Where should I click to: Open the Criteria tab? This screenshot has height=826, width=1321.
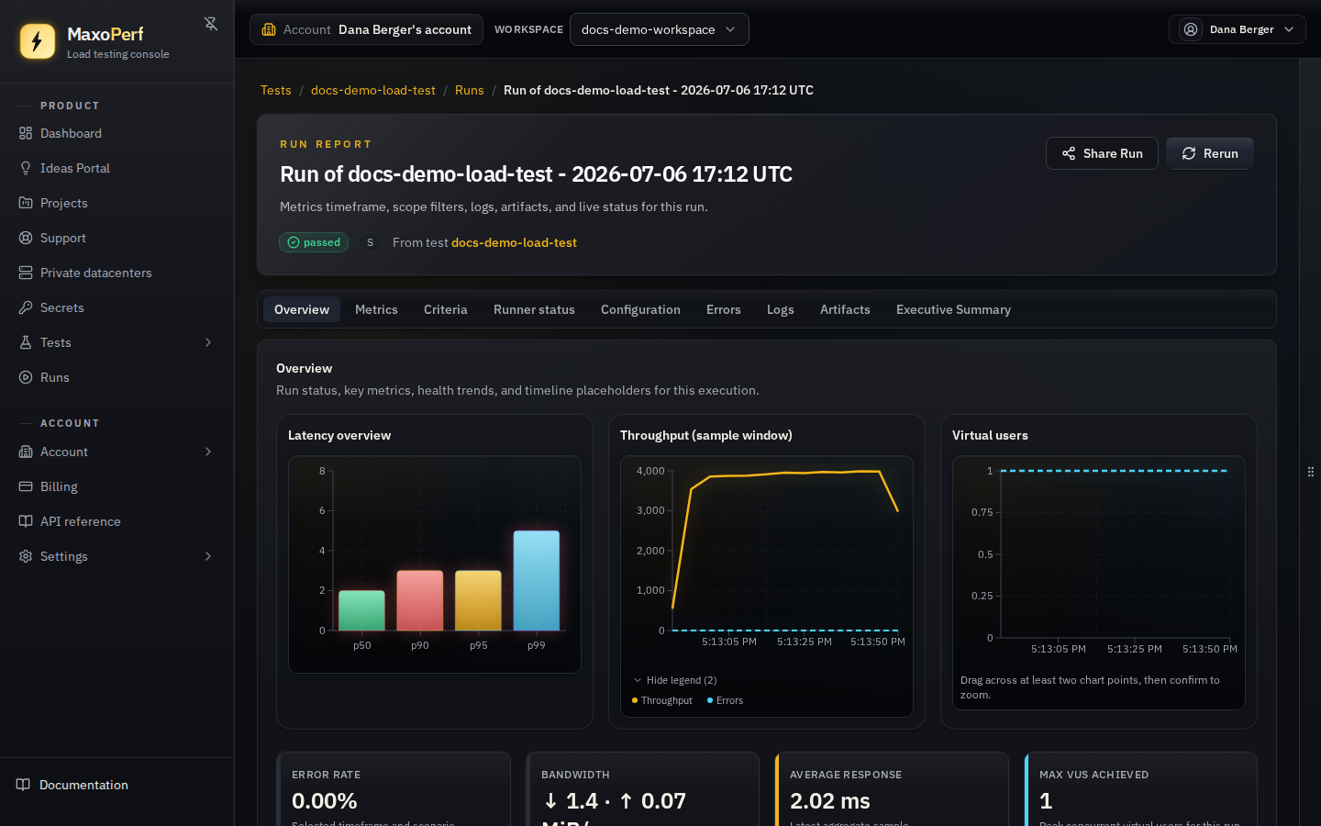[x=446, y=309]
